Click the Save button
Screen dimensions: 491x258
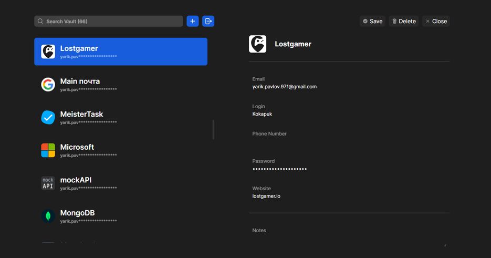pos(373,22)
